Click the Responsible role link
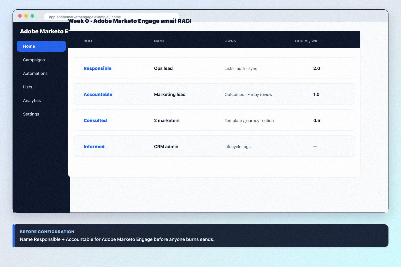The height and width of the screenshot is (267, 401). coord(97,68)
